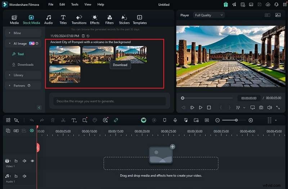Viewport: 288px width, 189px height.
Task: Click the save project icon
Action: point(259,5)
